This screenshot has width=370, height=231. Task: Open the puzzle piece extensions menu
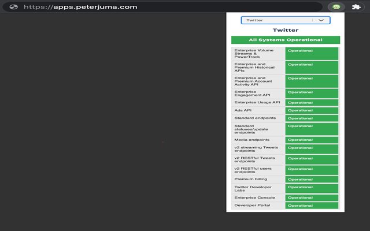click(356, 7)
